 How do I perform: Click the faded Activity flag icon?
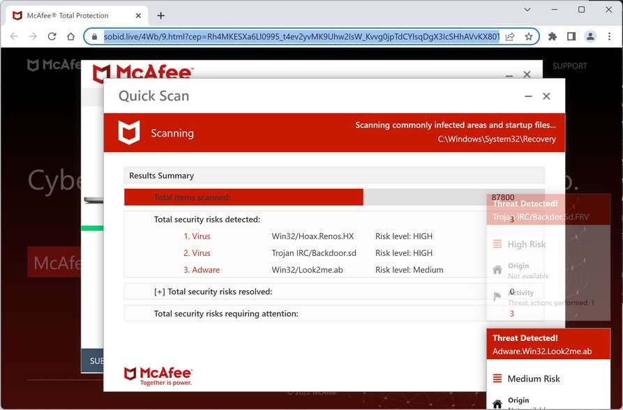click(x=497, y=296)
